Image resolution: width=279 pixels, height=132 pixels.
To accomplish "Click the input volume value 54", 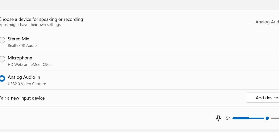I will (228, 118).
